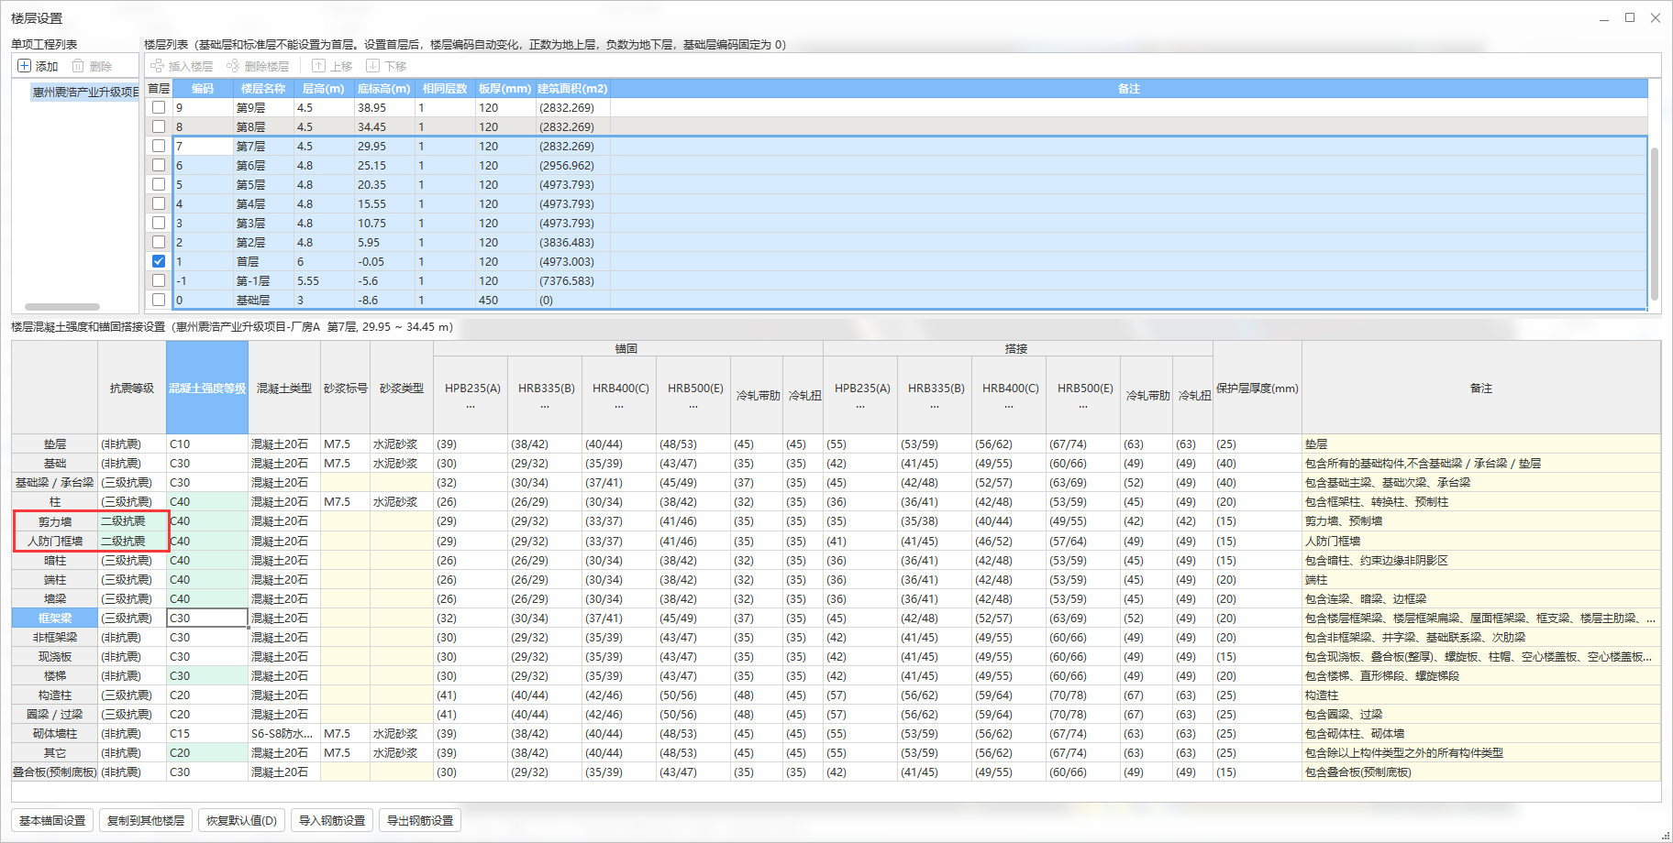Click the 删除 trash icon in project list
Image resolution: width=1673 pixels, height=843 pixels.
tap(78, 66)
